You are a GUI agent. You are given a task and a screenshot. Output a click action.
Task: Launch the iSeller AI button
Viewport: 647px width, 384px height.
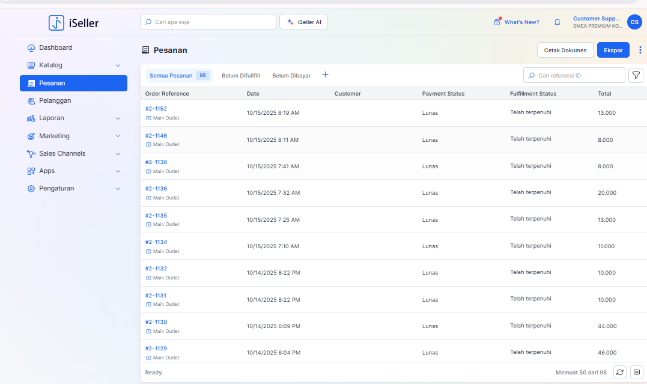303,22
